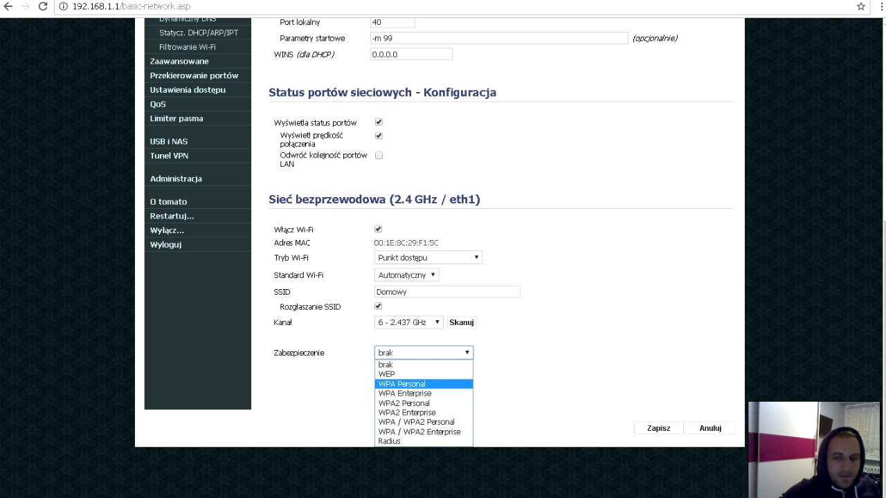Open Ustawienia dostępu sidebar section
The height and width of the screenshot is (498, 886).
tap(188, 90)
